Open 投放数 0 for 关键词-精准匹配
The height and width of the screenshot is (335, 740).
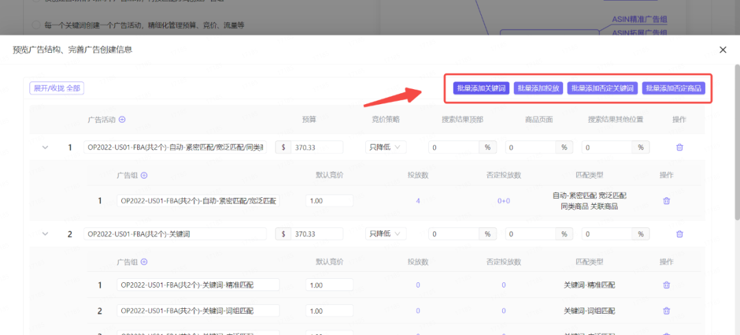coord(418,285)
